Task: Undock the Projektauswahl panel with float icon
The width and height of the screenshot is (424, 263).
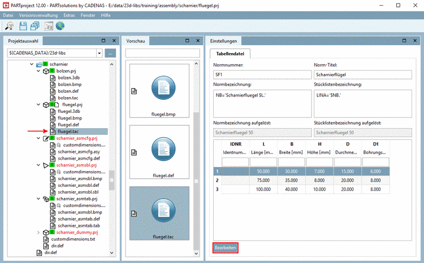Action: coord(103,41)
